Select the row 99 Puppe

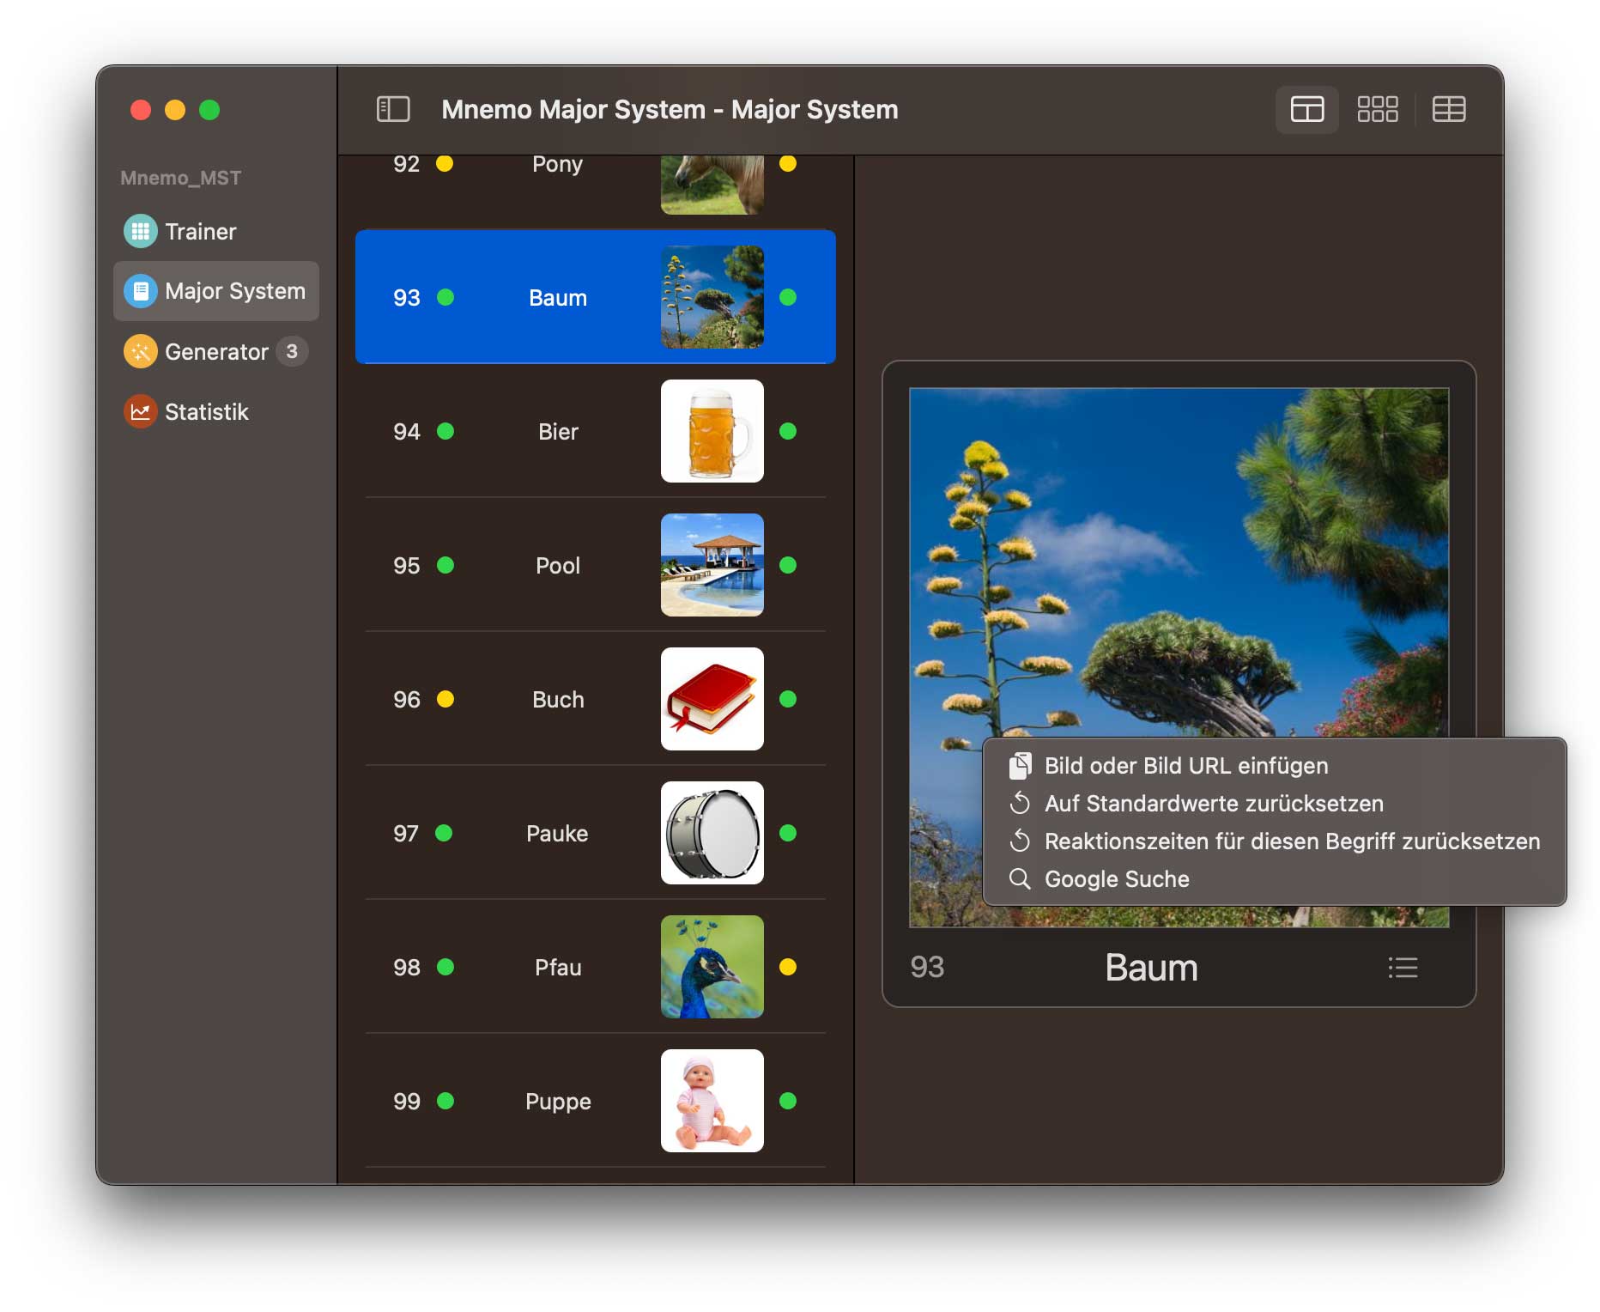[556, 1101]
